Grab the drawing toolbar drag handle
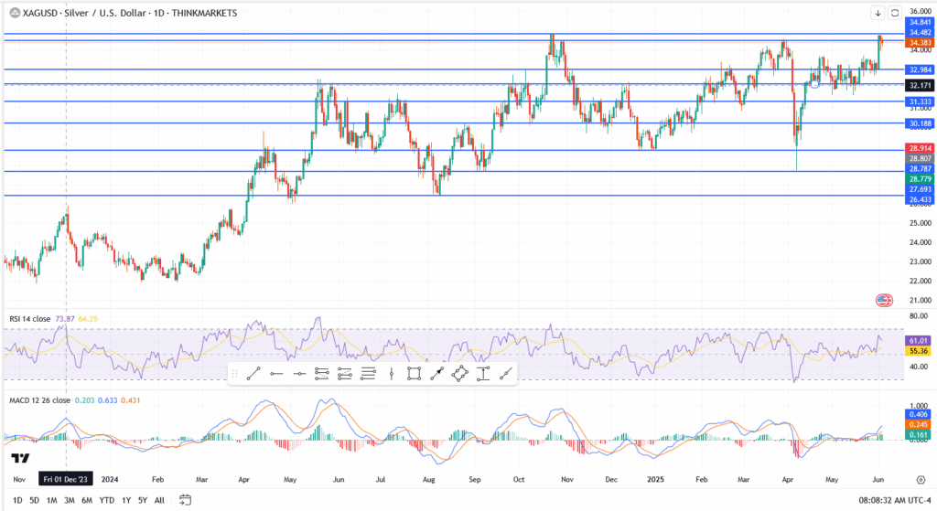Image resolution: width=937 pixels, height=511 pixels. (234, 373)
